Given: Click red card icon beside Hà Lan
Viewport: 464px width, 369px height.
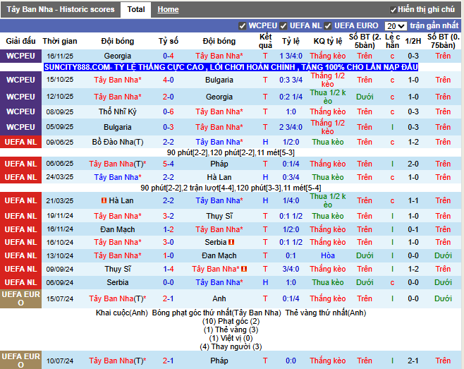Looking at the screenshot, I should pyautogui.click(x=104, y=200).
